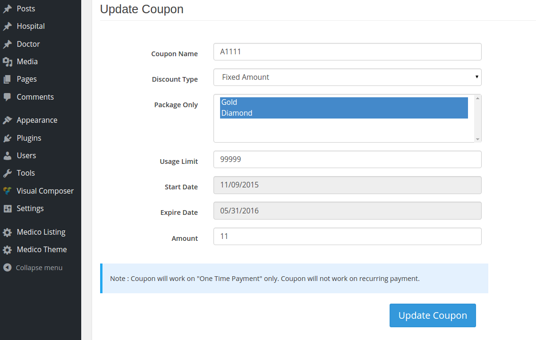Click the package list scrollbar down arrow

pyautogui.click(x=477, y=139)
